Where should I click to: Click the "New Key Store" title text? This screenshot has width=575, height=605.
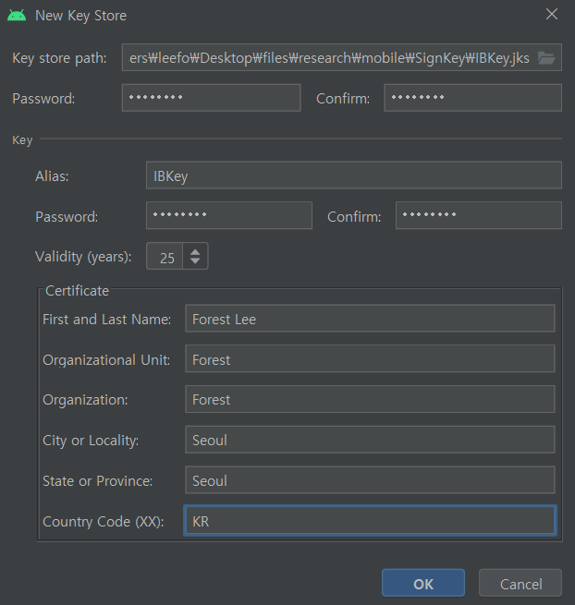click(x=80, y=16)
